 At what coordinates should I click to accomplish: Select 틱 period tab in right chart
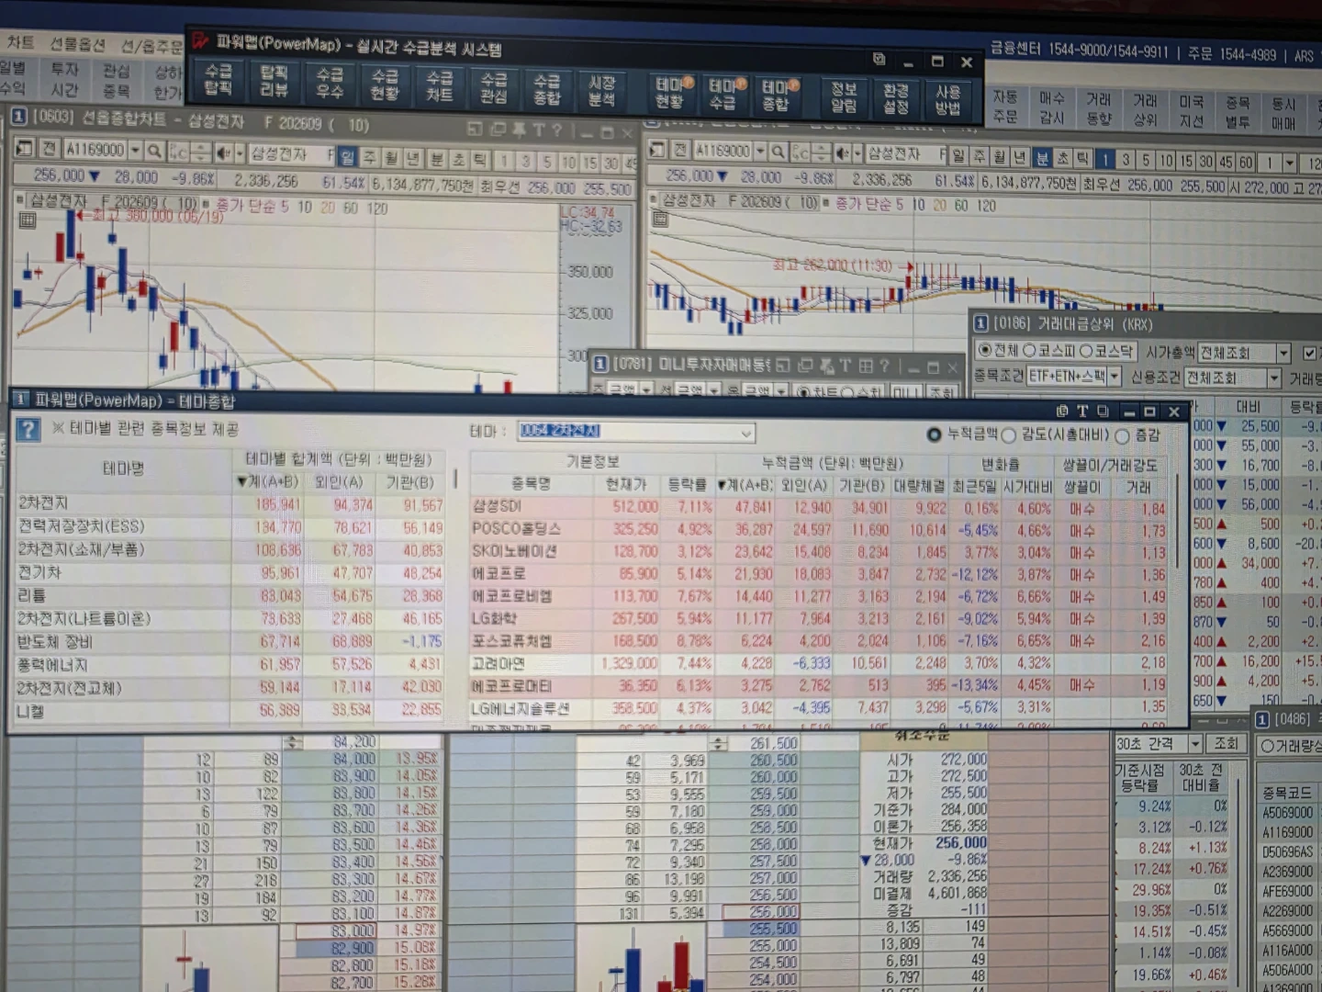pyautogui.click(x=1083, y=159)
